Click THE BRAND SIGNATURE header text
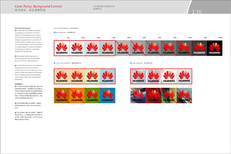This screenshot has height=154, width=231. coord(103,6)
